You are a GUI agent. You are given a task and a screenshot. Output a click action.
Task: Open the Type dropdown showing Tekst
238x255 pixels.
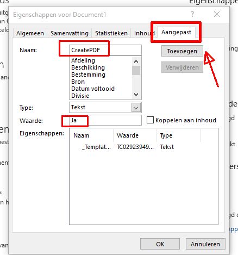click(105, 107)
